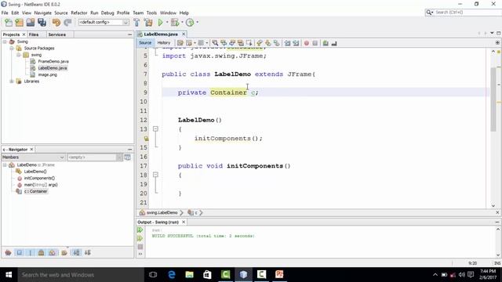Image resolution: width=502 pixels, height=282 pixels.
Task: Open the default config dropdown
Action: (x=125, y=23)
